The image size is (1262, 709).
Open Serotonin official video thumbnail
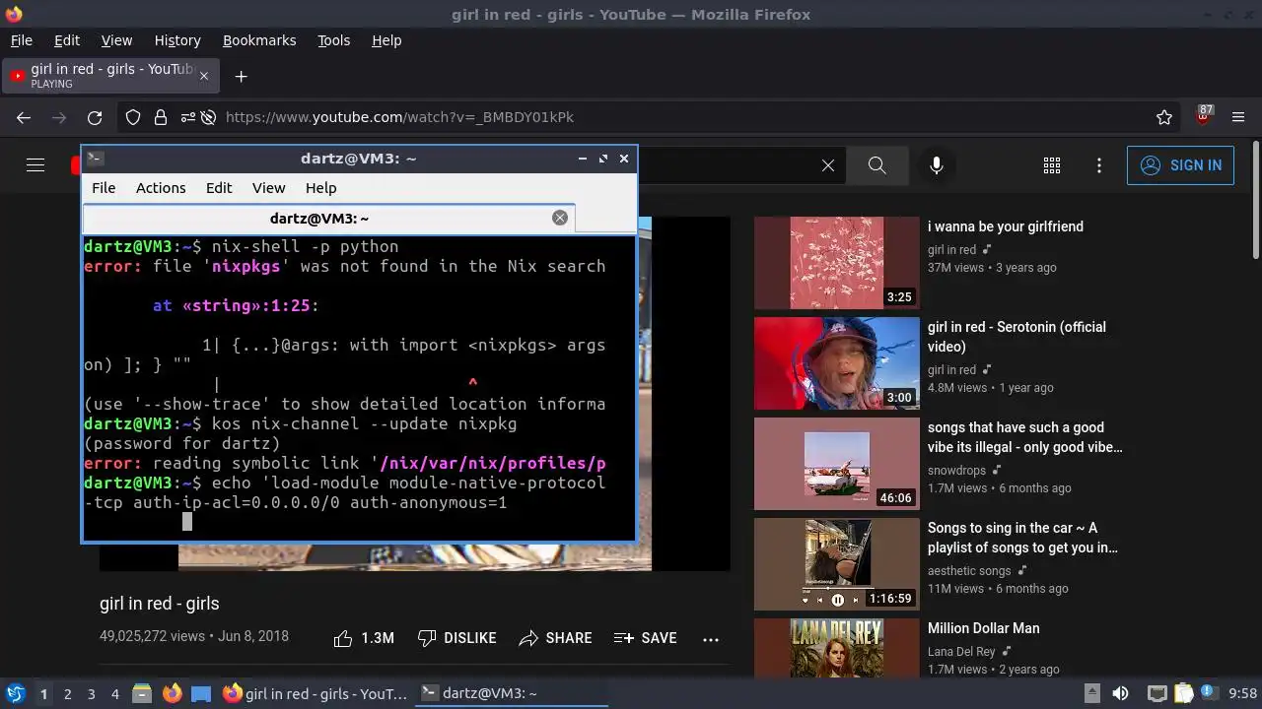click(x=837, y=363)
